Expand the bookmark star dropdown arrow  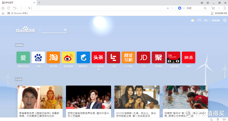(x=172, y=8)
